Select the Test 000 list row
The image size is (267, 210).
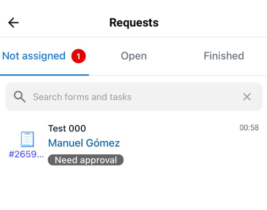(x=133, y=144)
